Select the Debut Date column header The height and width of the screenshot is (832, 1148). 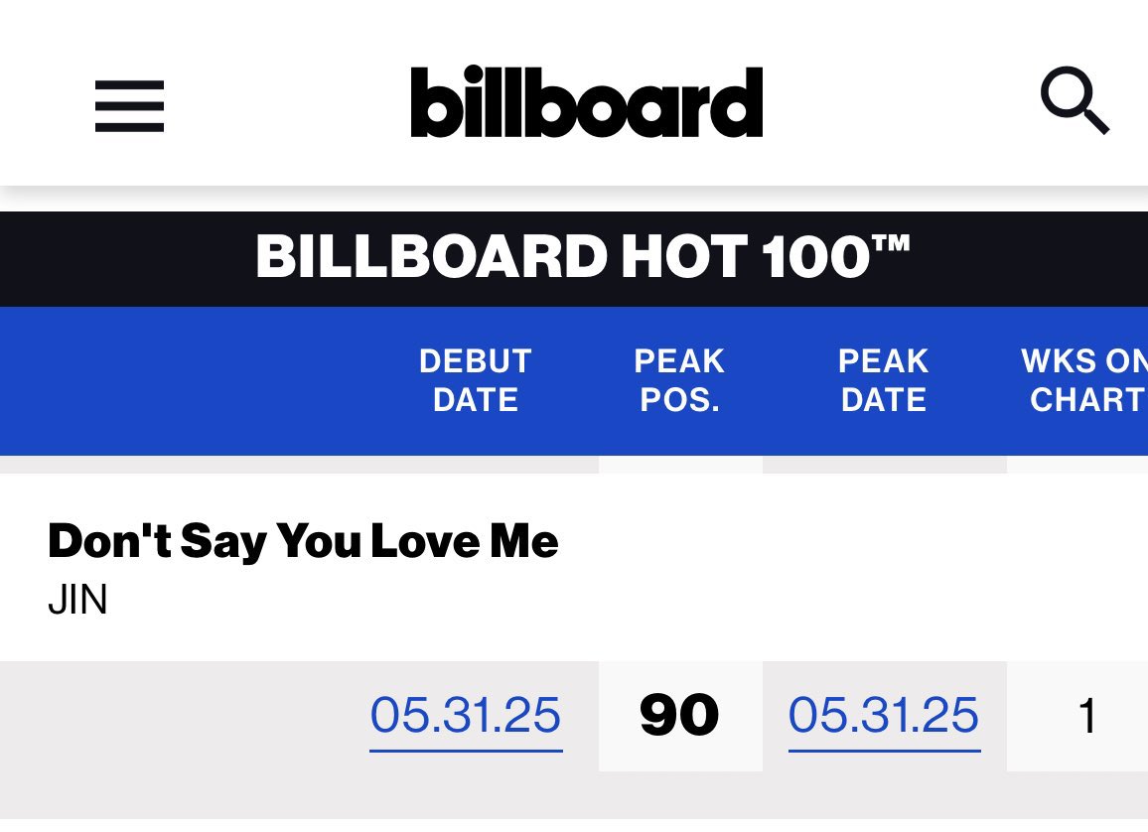point(476,380)
